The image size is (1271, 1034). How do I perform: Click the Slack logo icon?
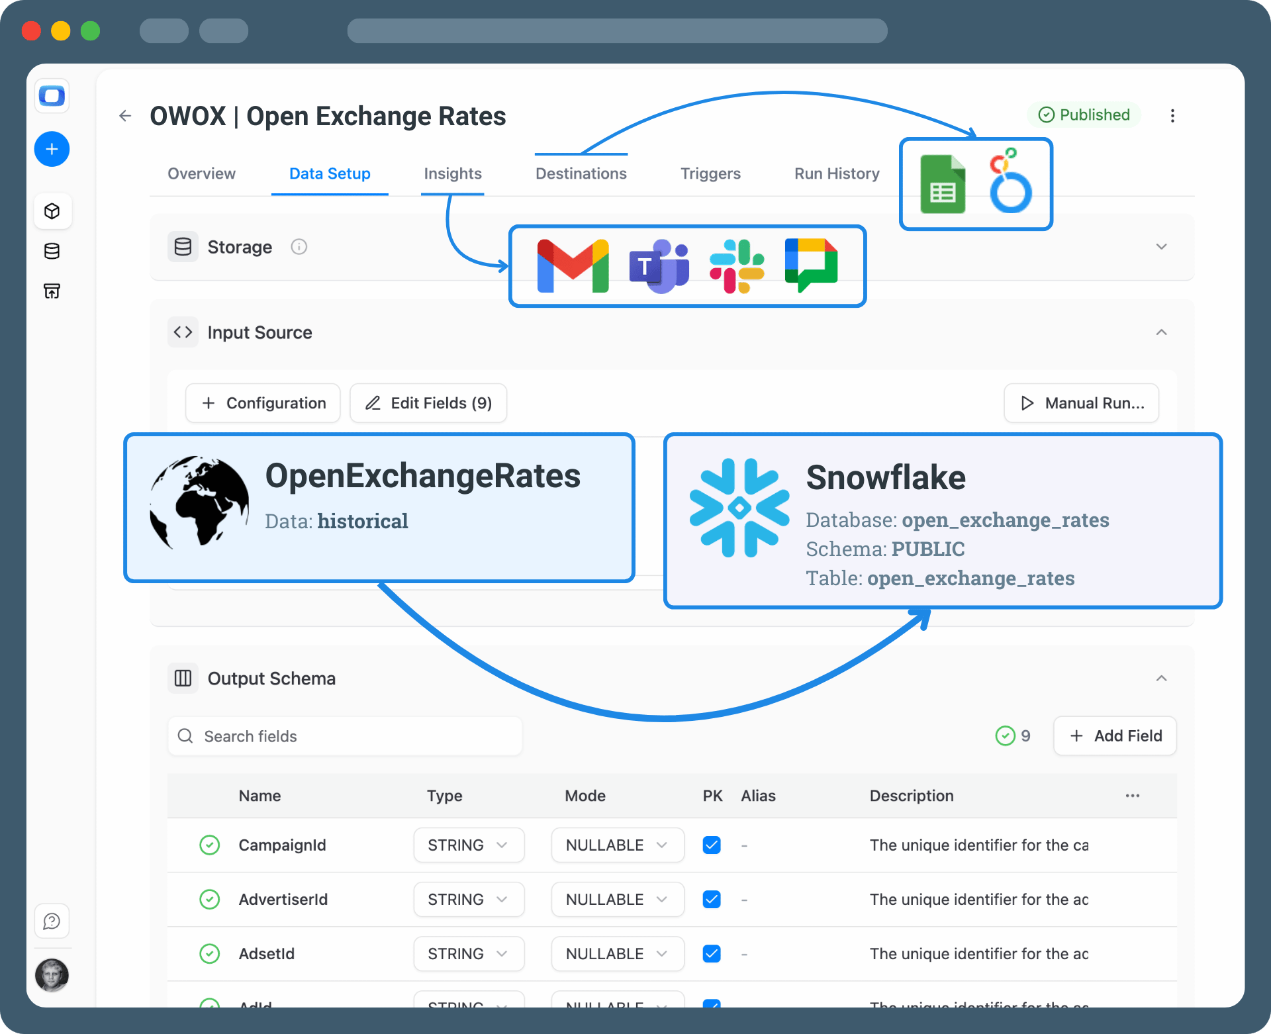coord(736,266)
